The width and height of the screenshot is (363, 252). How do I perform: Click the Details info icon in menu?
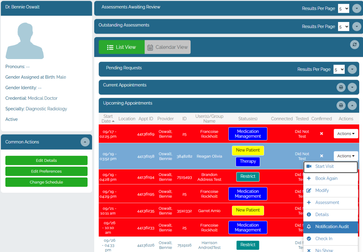pyautogui.click(x=309, y=214)
